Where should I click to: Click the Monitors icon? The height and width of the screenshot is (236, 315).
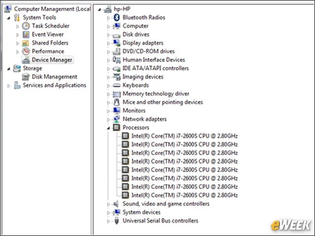(117, 111)
